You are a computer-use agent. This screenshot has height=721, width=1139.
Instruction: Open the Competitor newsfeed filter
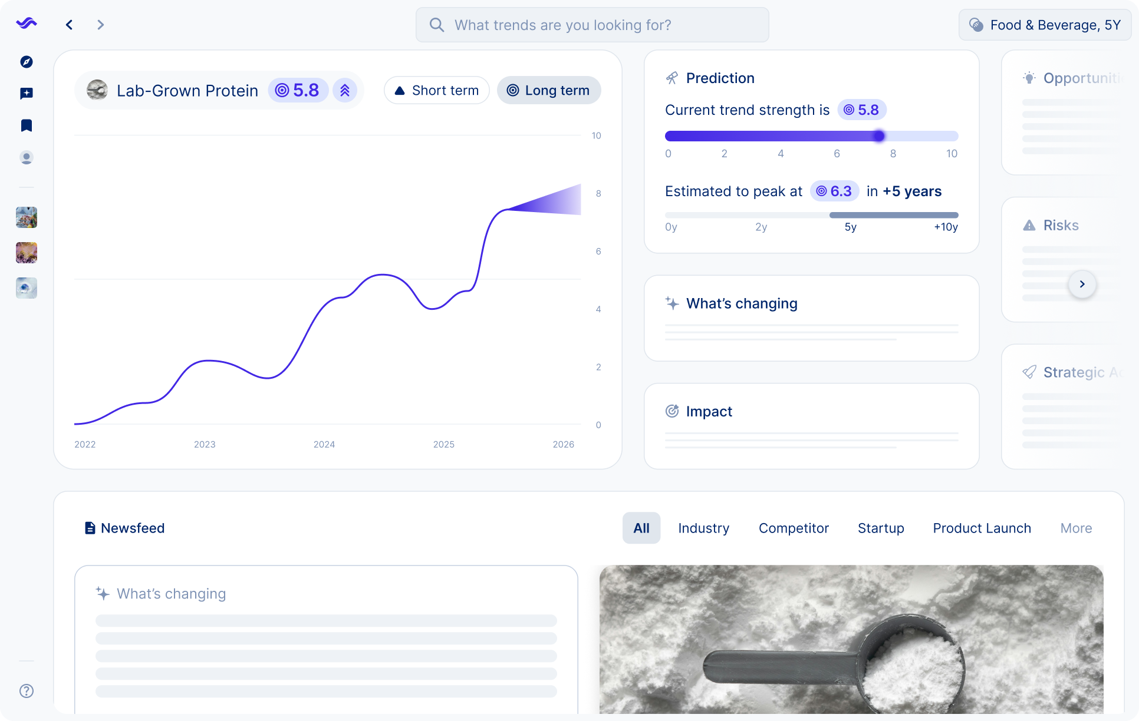(794, 528)
